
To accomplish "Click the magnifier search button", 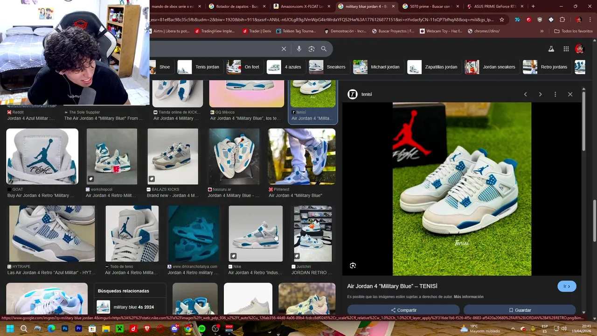I will pyautogui.click(x=324, y=49).
